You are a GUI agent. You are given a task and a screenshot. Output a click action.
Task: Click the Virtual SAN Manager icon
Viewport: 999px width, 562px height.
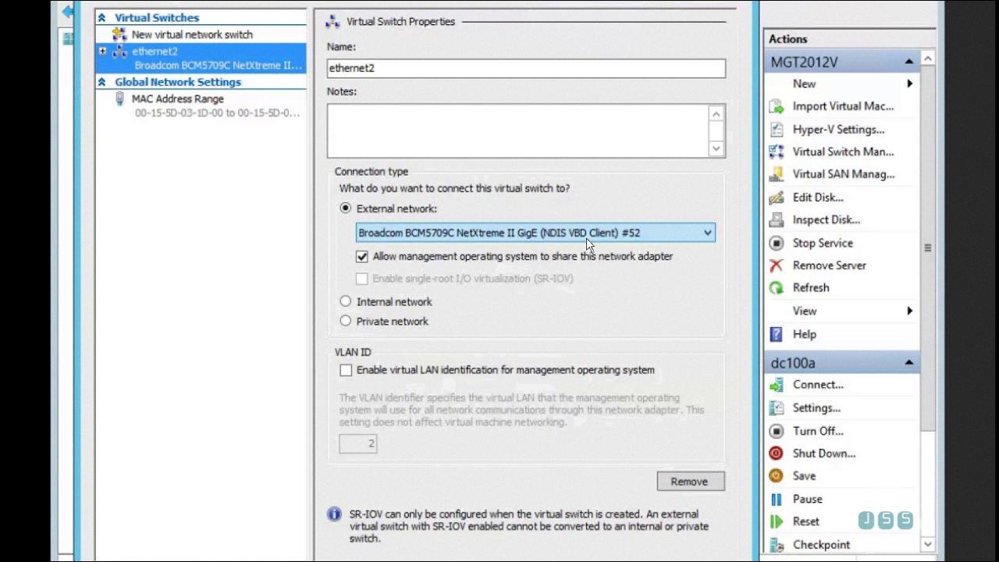click(776, 174)
